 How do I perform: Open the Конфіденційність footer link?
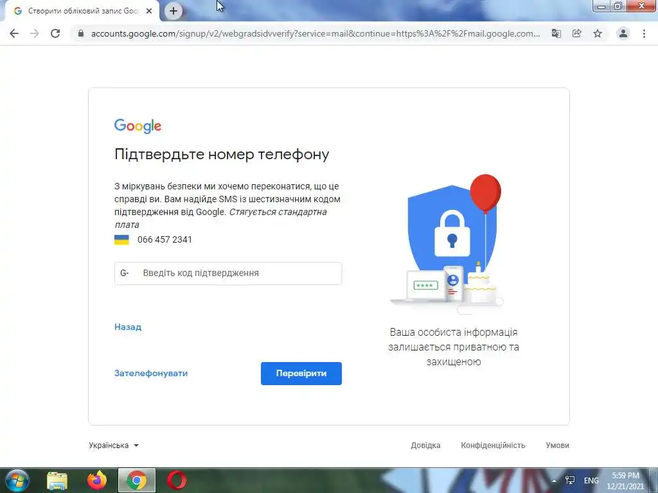point(493,445)
